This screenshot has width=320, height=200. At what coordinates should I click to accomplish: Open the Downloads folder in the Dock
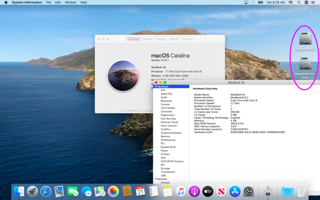288,192
